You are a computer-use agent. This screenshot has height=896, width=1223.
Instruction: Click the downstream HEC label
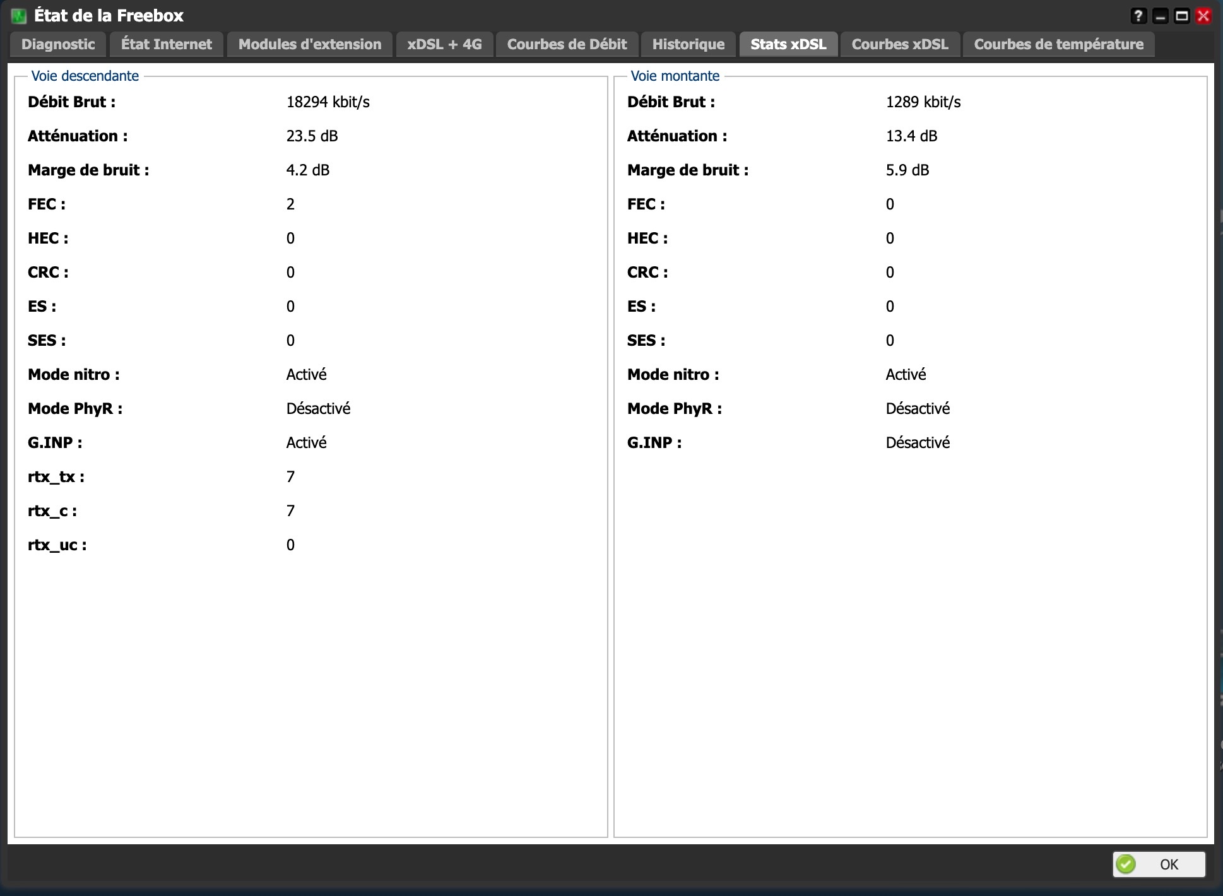tap(49, 239)
